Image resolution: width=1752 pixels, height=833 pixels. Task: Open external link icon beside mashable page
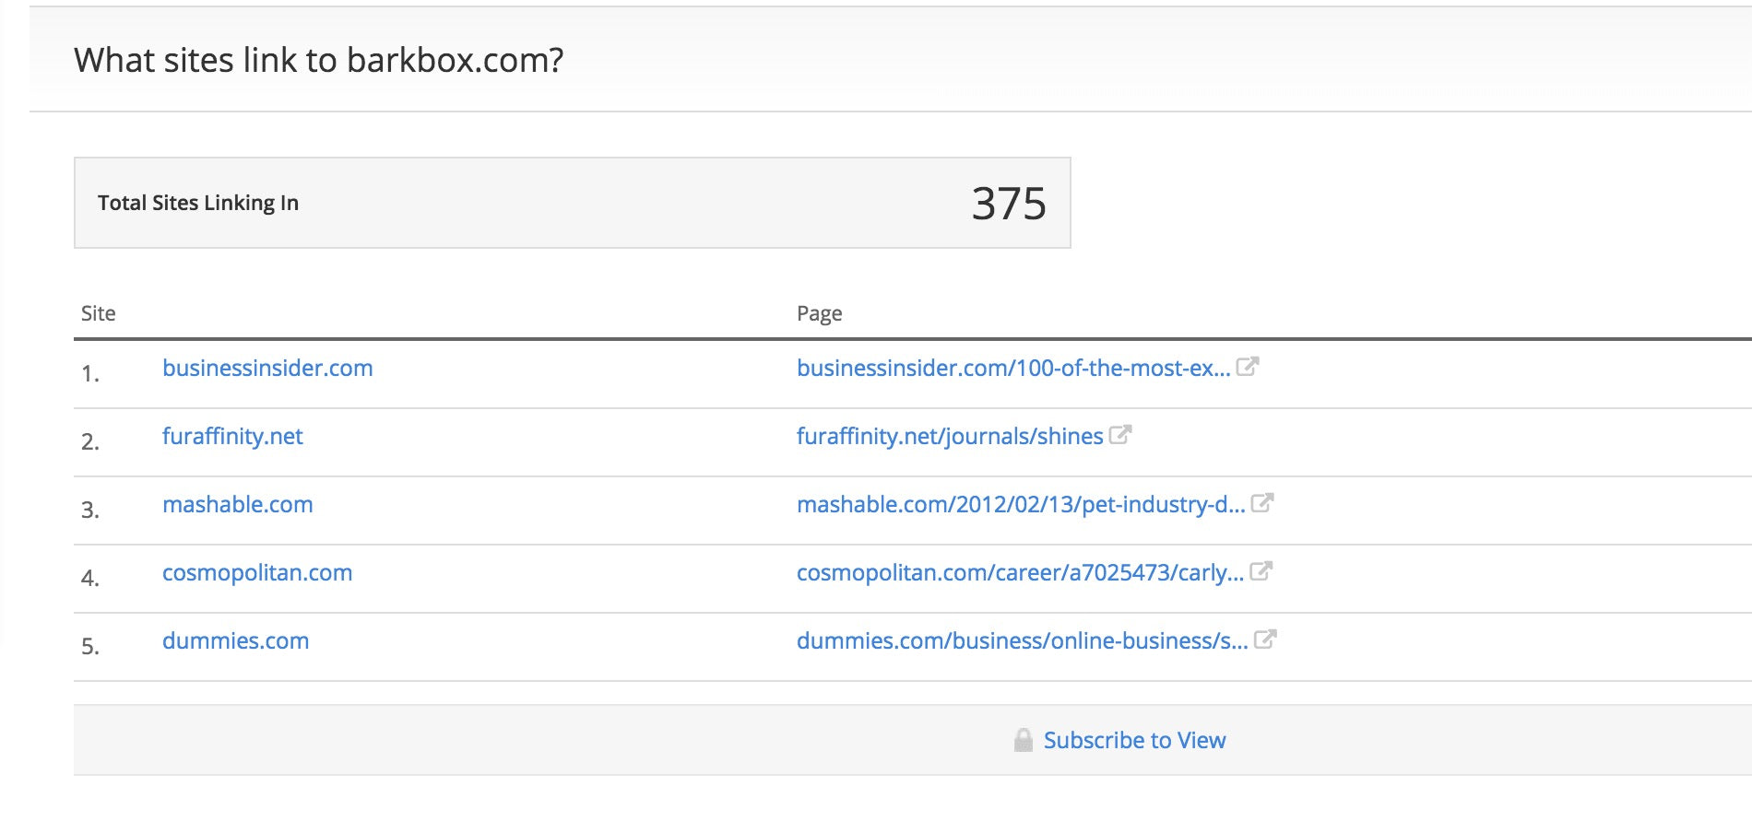coord(1262,503)
